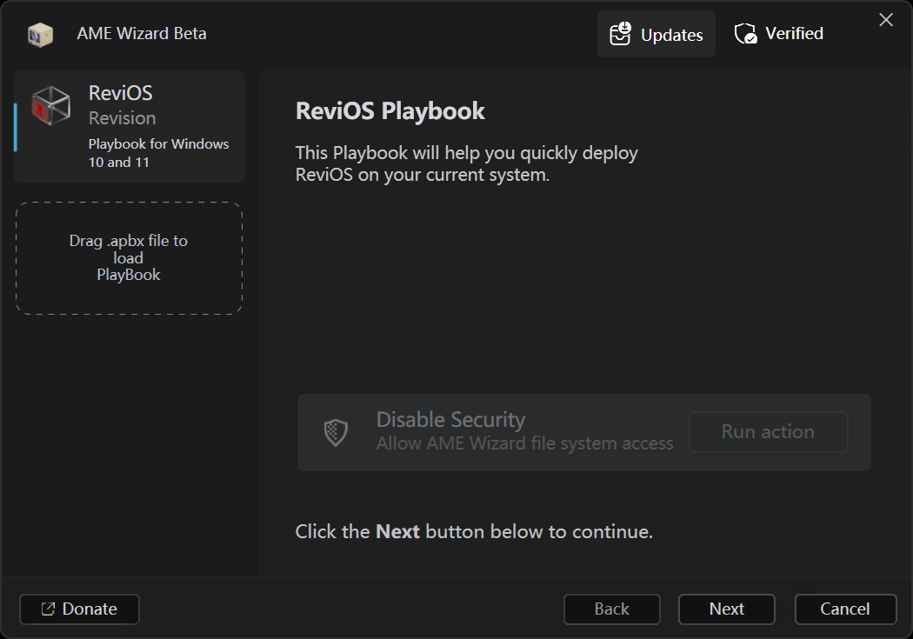913x639 pixels.
Task: Click the Disable Security shield icon
Action: (x=336, y=432)
